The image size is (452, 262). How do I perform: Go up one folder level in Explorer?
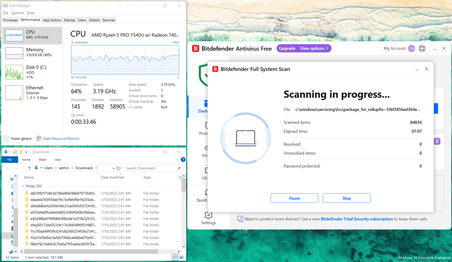pos(29,168)
